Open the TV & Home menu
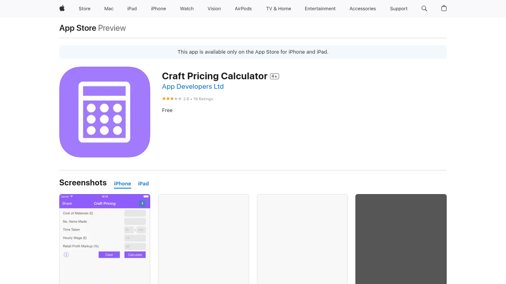The height and width of the screenshot is (284, 506). tap(279, 9)
